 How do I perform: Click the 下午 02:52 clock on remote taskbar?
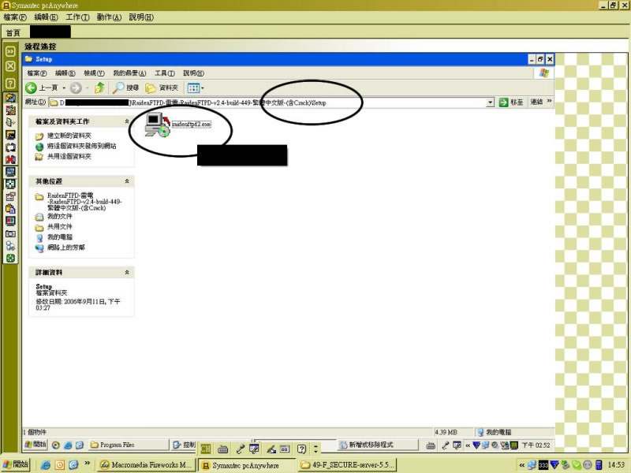tap(536, 445)
